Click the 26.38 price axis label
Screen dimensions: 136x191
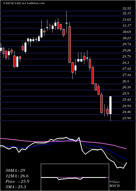click(127, 87)
